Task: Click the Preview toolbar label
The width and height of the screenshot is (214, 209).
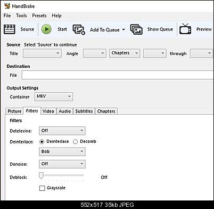Action: tap(204, 29)
